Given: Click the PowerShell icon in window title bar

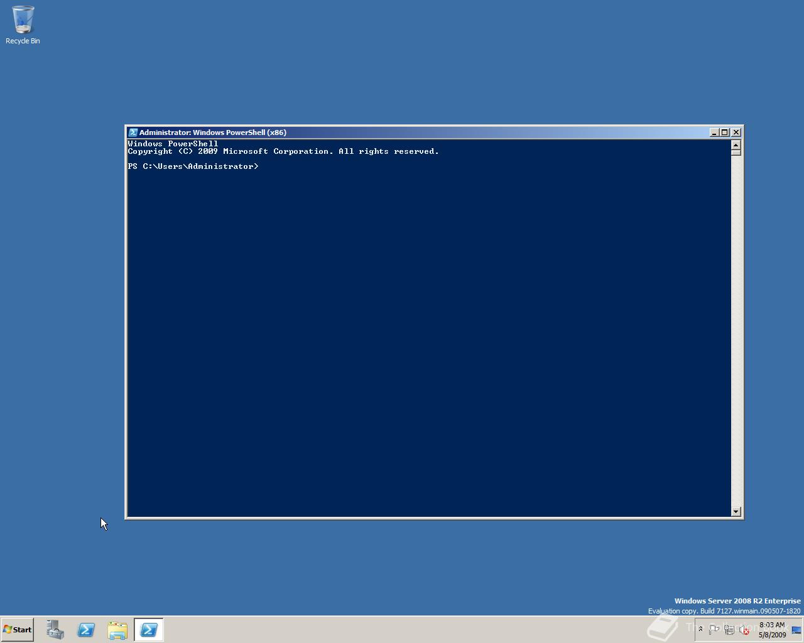Looking at the screenshot, I should [133, 132].
